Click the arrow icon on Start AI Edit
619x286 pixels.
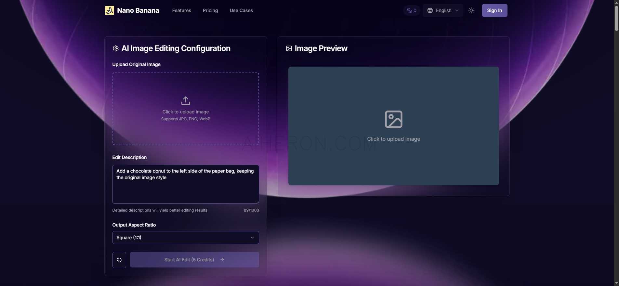click(x=222, y=260)
